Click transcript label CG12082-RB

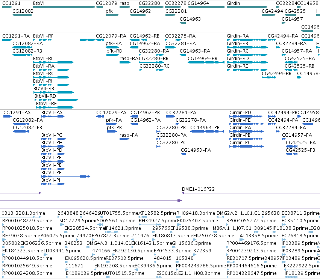(27, 51)
